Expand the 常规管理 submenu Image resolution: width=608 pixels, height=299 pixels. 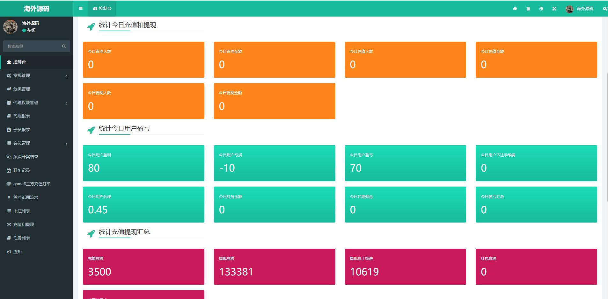[37, 75]
